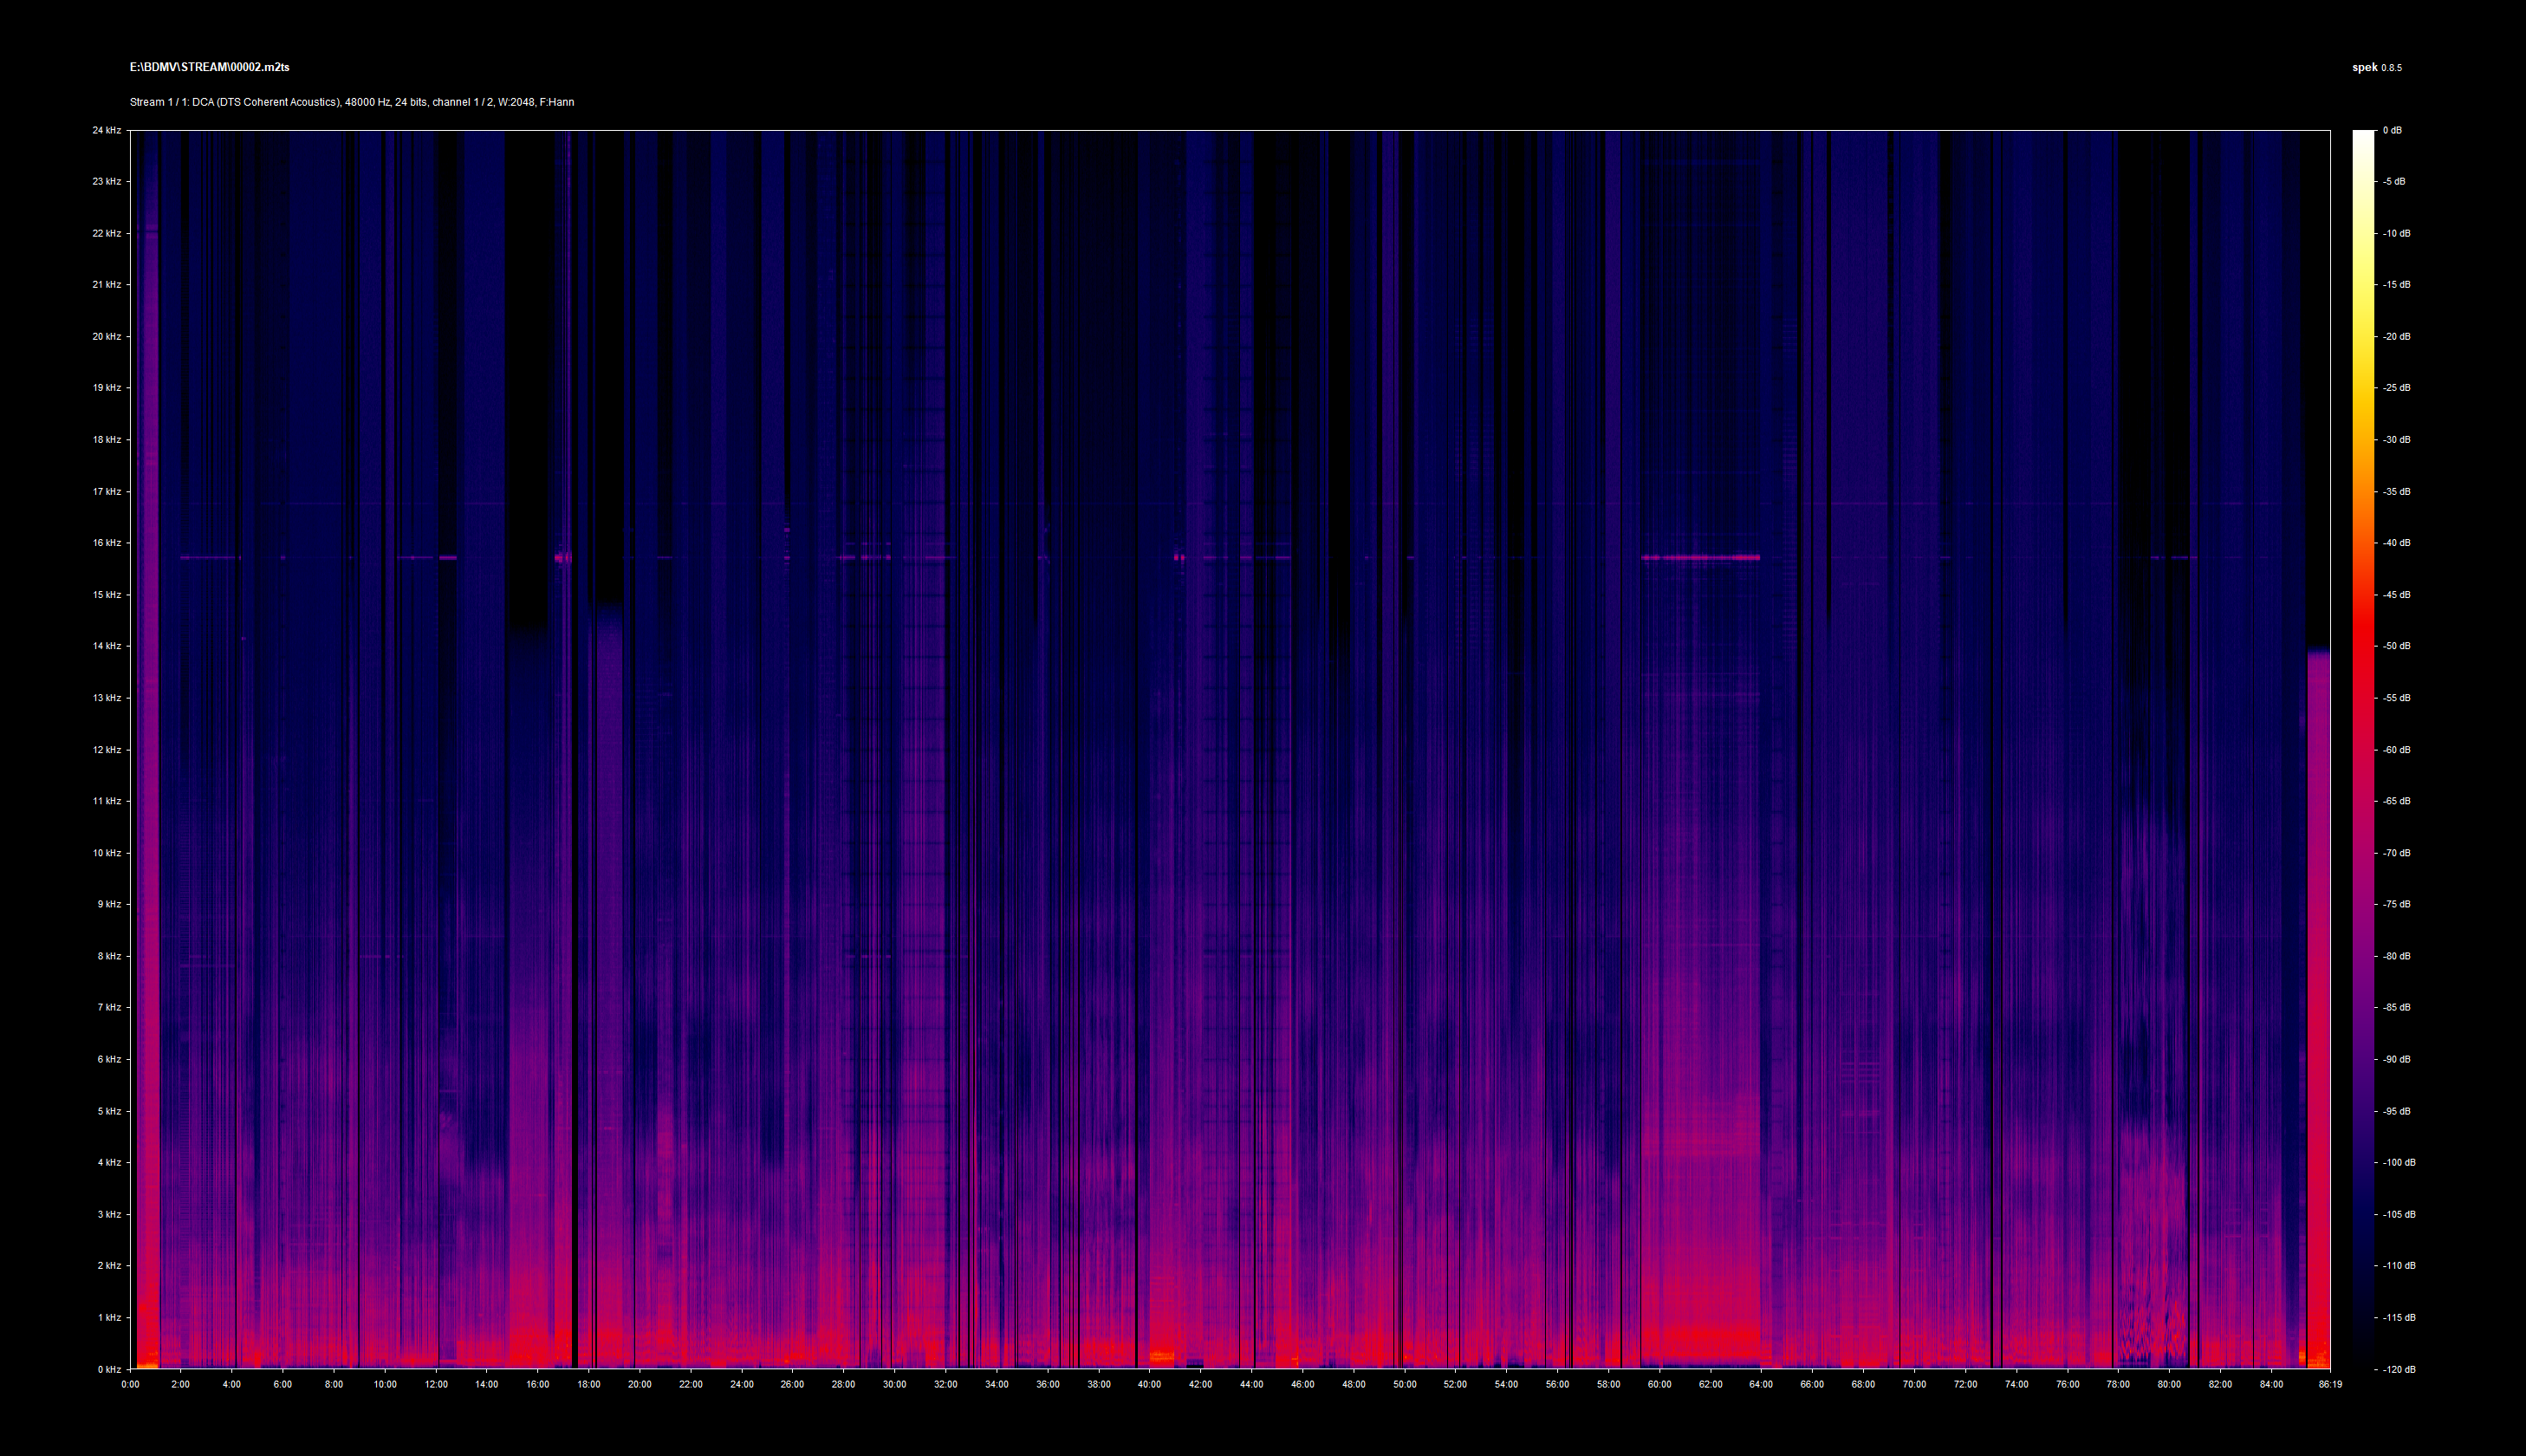Click the 60:00 time axis marker
2526x1456 pixels.
pyautogui.click(x=1659, y=1384)
